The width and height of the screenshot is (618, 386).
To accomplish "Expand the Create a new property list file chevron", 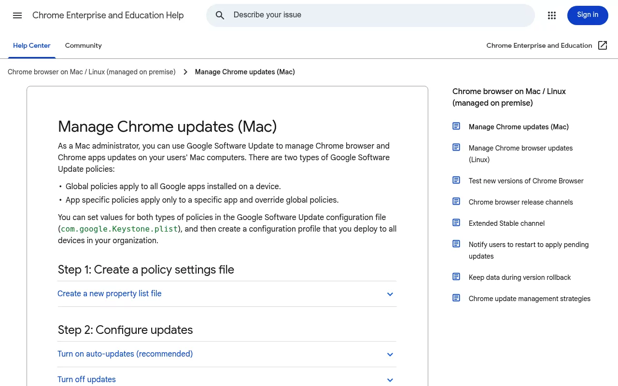I will point(390,294).
